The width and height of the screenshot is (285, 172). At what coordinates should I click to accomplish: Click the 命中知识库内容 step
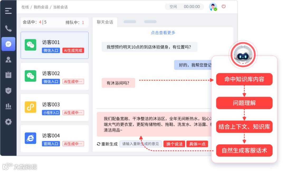point(244,79)
